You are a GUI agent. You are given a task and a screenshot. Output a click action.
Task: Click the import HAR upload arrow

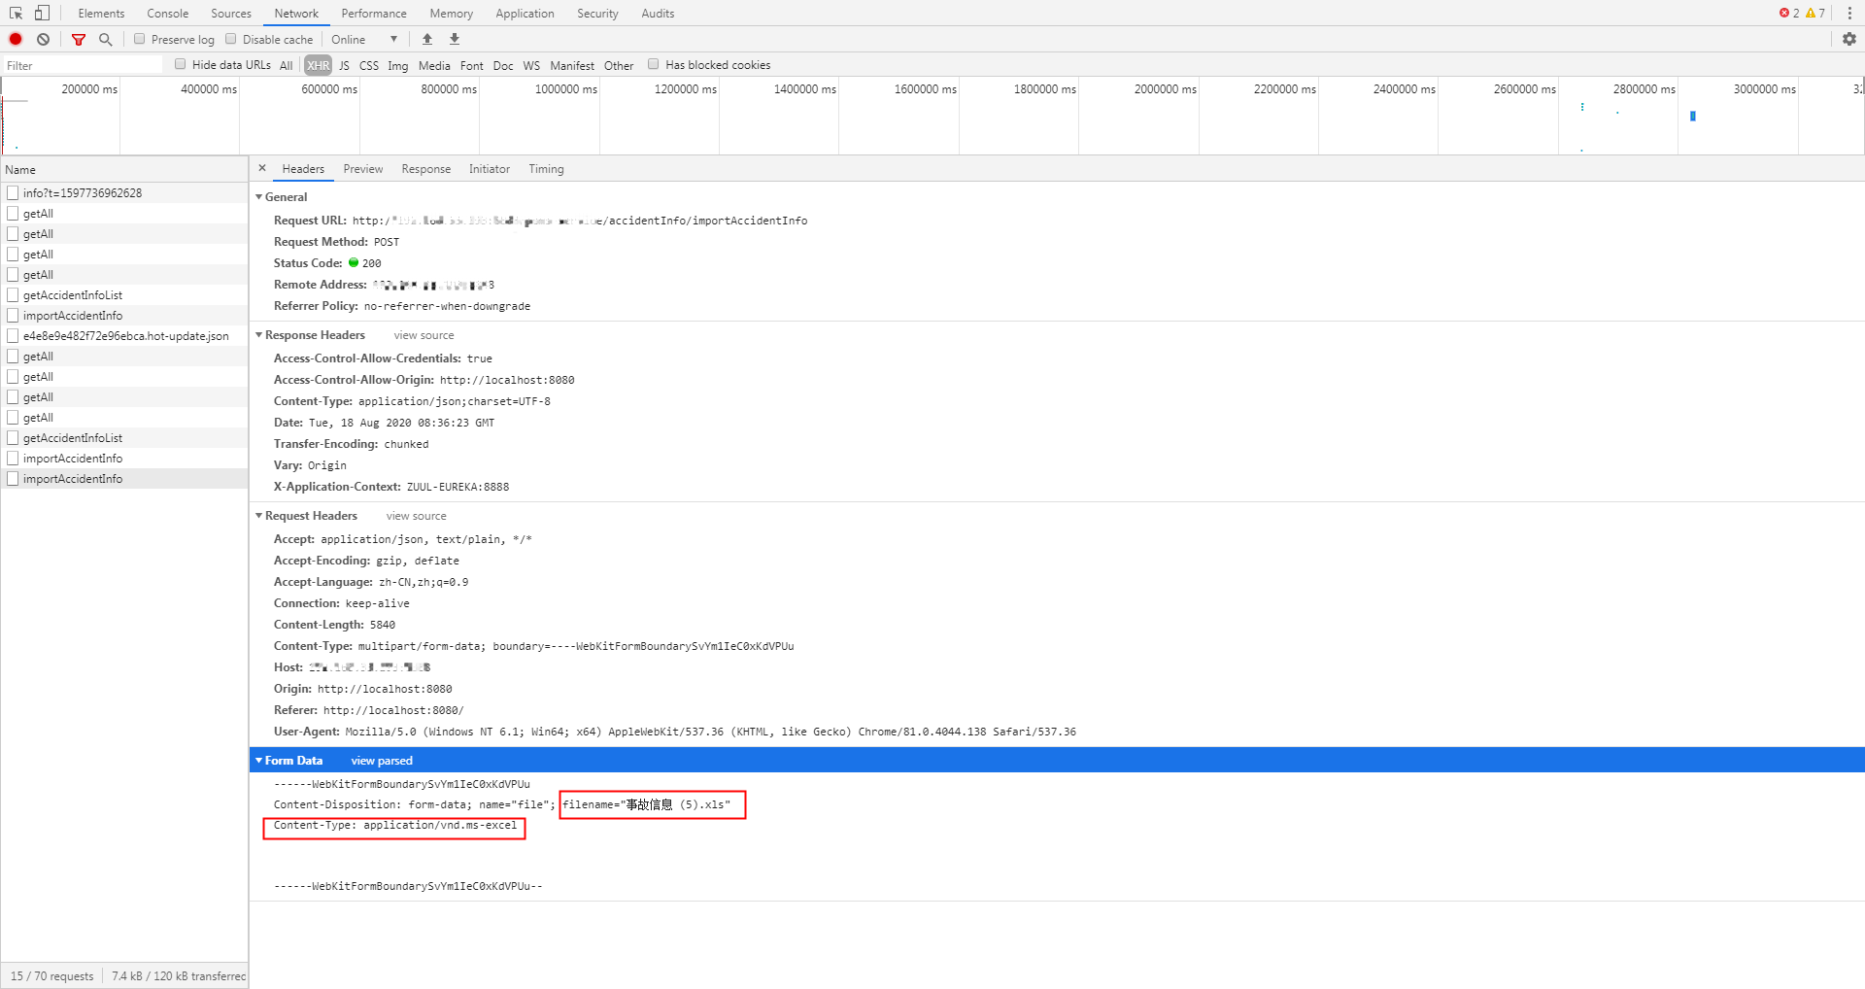tap(427, 39)
